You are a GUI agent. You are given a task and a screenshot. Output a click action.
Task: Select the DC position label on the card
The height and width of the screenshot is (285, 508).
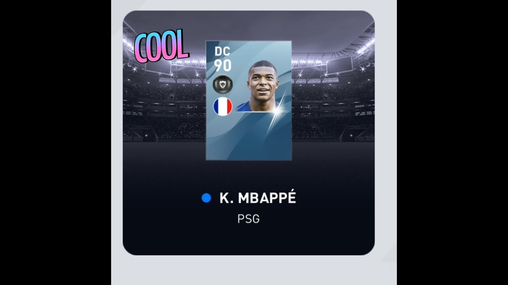(x=223, y=51)
